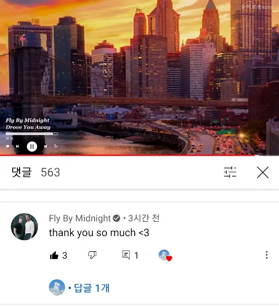Close the comments panel
This screenshot has height=306, width=279.
coord(263,172)
